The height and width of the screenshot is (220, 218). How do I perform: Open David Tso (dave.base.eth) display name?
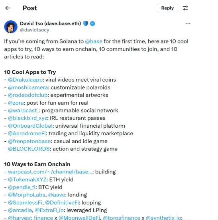point(51,23)
